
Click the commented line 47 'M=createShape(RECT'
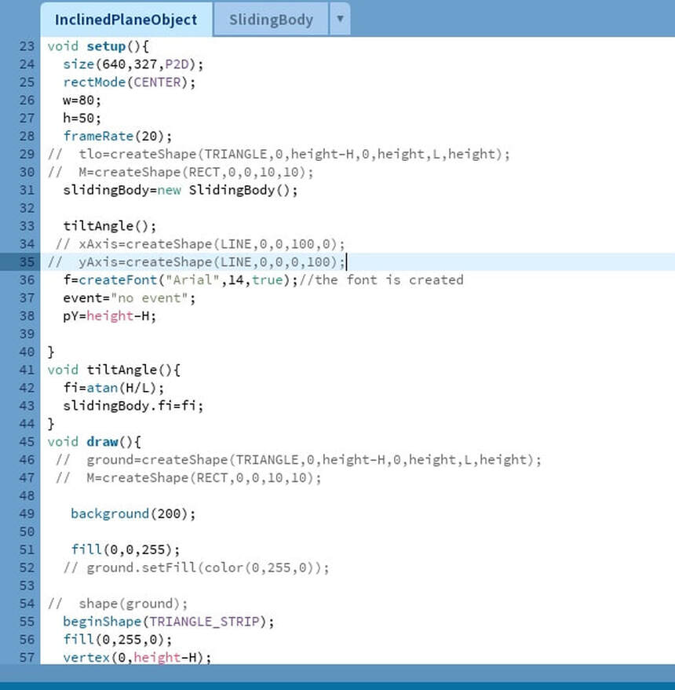189,478
